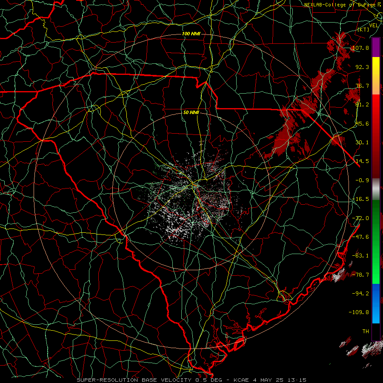
Task: Click the TH label at the scale bottom
Action: pyautogui.click(x=366, y=332)
